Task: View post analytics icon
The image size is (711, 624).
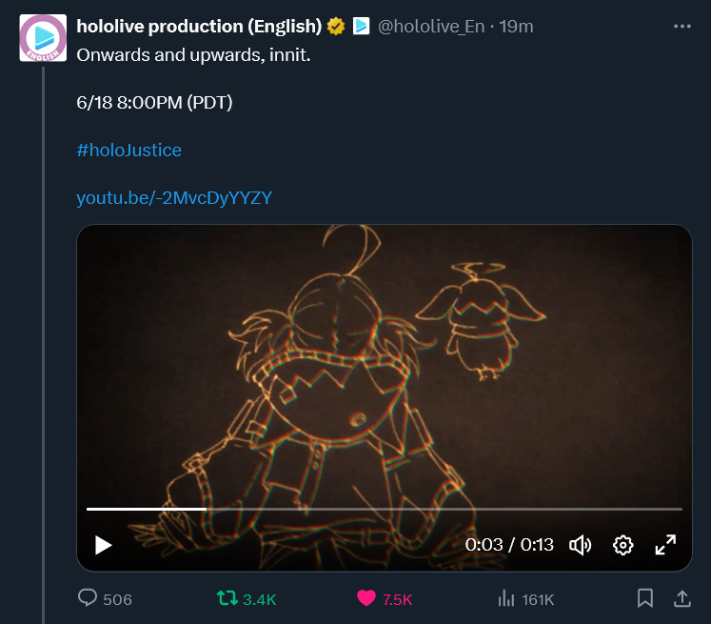Action: 505,599
